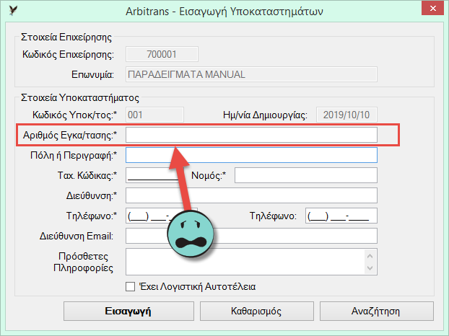Focus the Διεύθυνση address field

(x=251, y=195)
